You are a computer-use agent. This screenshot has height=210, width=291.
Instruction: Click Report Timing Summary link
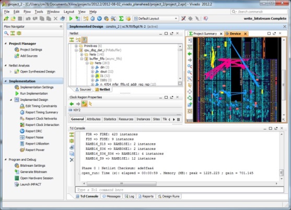point(42,112)
